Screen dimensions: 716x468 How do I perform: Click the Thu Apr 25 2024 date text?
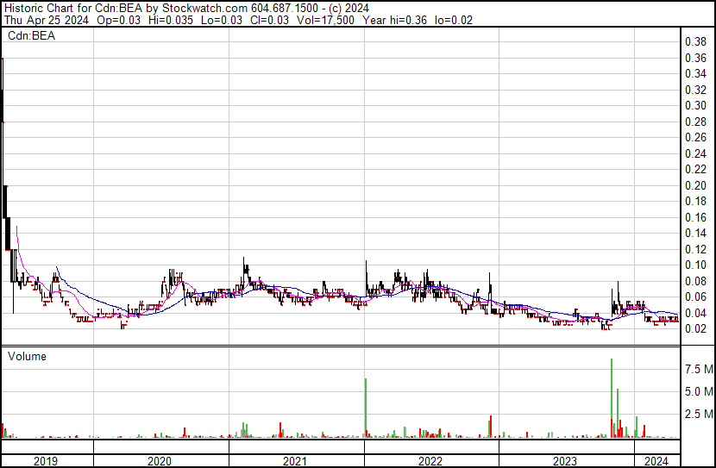(x=47, y=20)
